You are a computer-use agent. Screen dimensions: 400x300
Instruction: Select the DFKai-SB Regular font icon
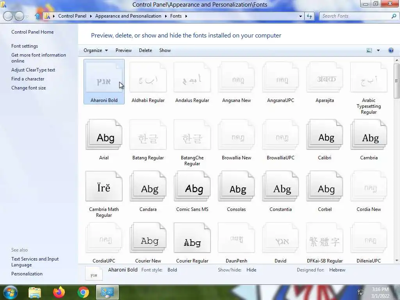325,238
